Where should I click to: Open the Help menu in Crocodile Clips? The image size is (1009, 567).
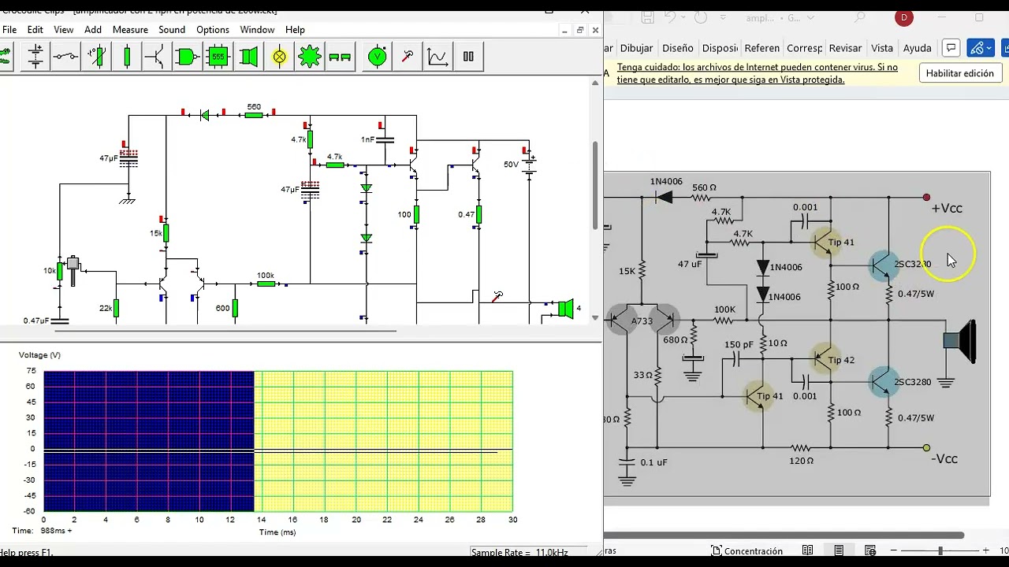295,30
